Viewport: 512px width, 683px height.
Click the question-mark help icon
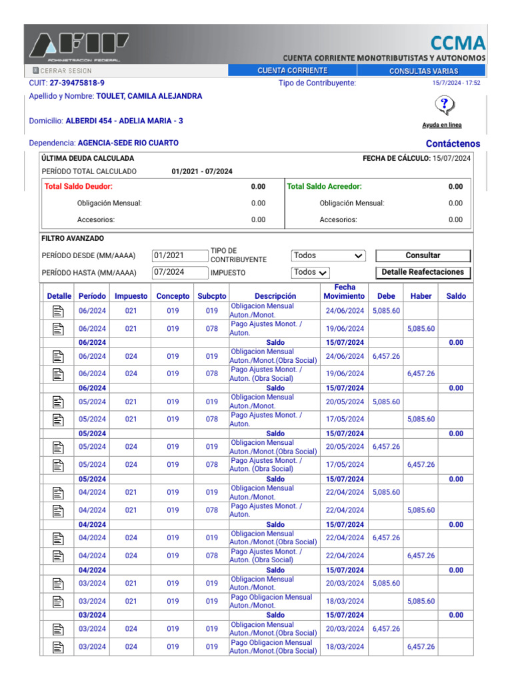pos(444,105)
